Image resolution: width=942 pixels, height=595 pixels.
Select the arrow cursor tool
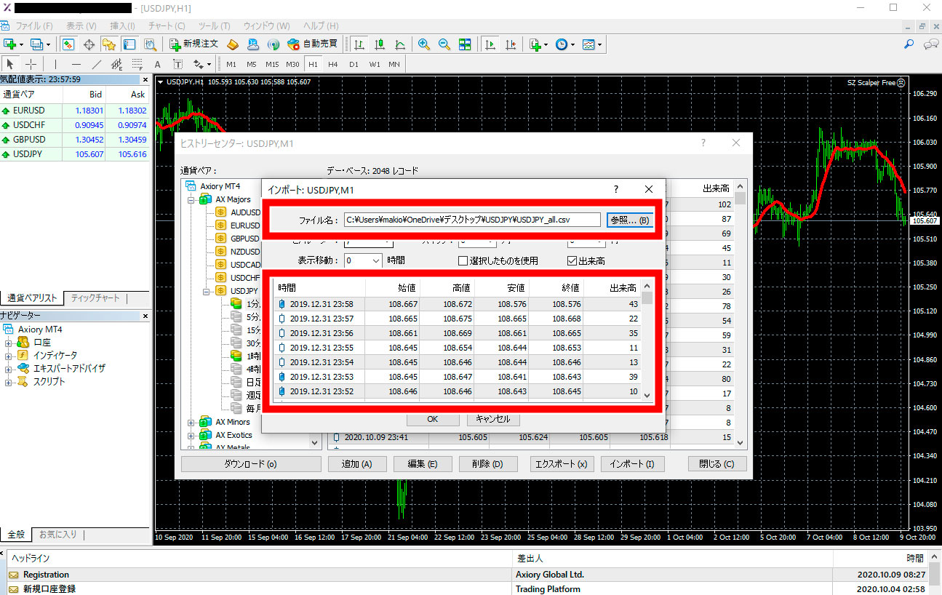pos(10,64)
